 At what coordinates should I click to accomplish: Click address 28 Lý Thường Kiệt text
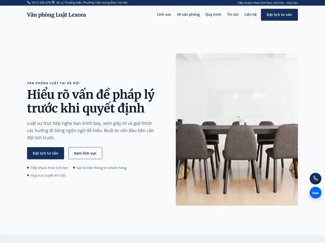point(91,3)
